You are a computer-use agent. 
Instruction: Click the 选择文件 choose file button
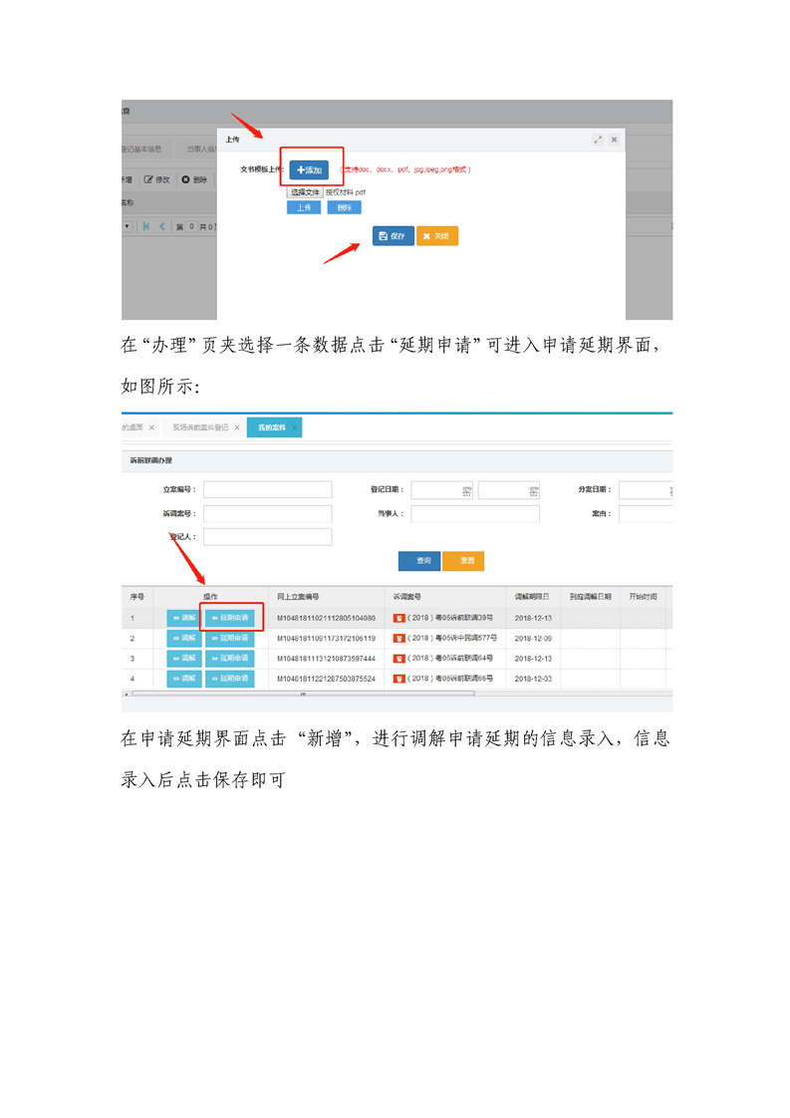(305, 192)
